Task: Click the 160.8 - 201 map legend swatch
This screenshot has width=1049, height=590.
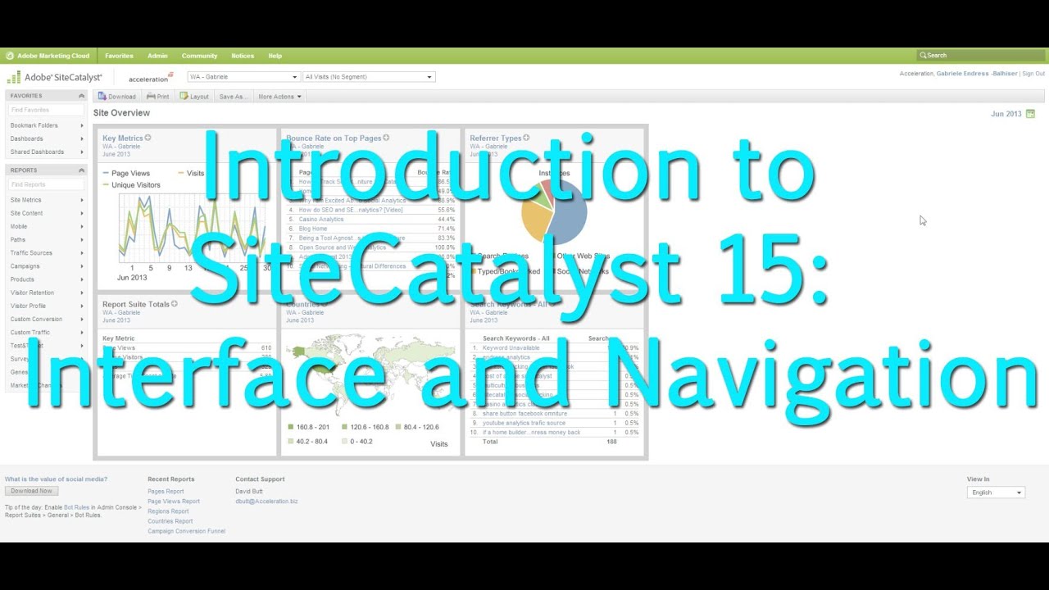Action: tap(290, 427)
